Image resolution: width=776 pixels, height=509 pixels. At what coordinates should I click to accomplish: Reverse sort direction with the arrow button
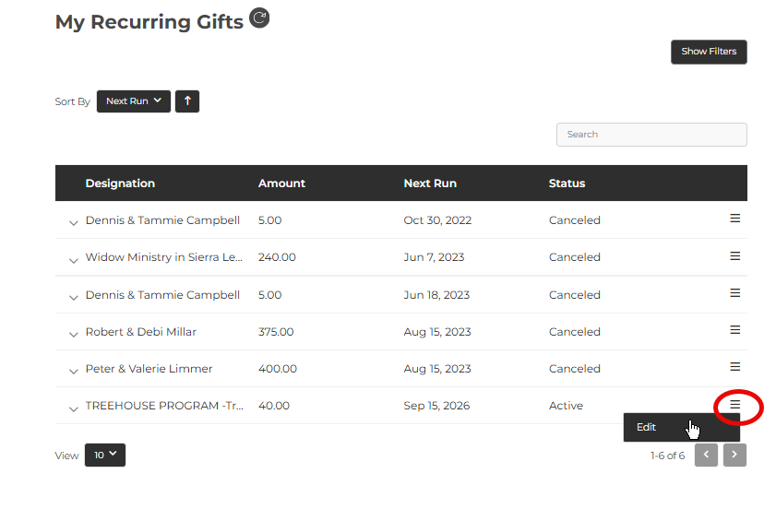187,101
